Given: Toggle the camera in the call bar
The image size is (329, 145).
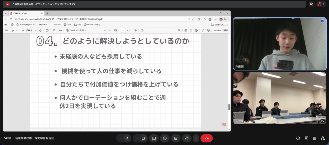Looking at the screenshot, I should pyautogui.click(x=143, y=138).
